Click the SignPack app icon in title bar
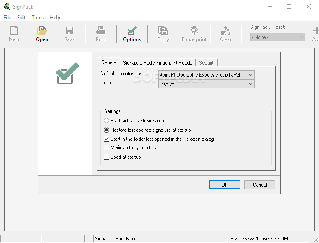The height and width of the screenshot is (243, 319). point(7,6)
